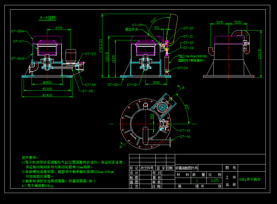Click the '感应开关' sensor switch label
The image size is (277, 204).
[131, 29]
